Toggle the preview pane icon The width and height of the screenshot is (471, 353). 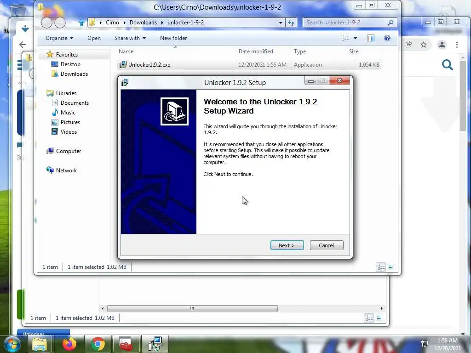pyautogui.click(x=371, y=38)
